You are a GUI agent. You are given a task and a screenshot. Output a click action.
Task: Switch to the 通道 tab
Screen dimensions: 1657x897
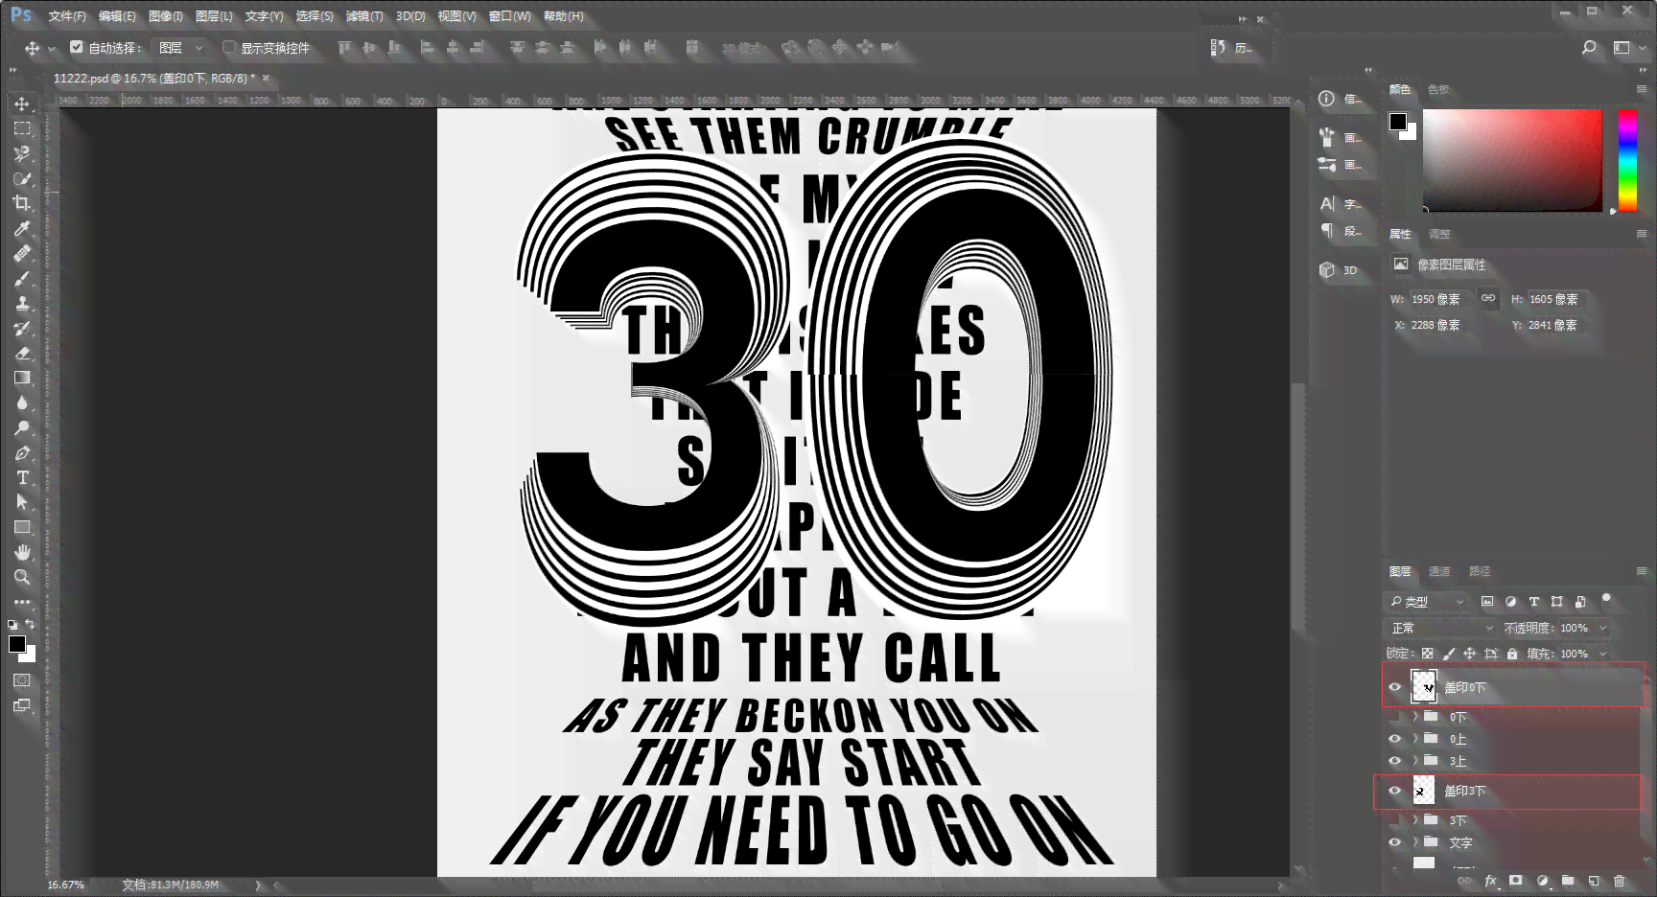click(x=1439, y=571)
